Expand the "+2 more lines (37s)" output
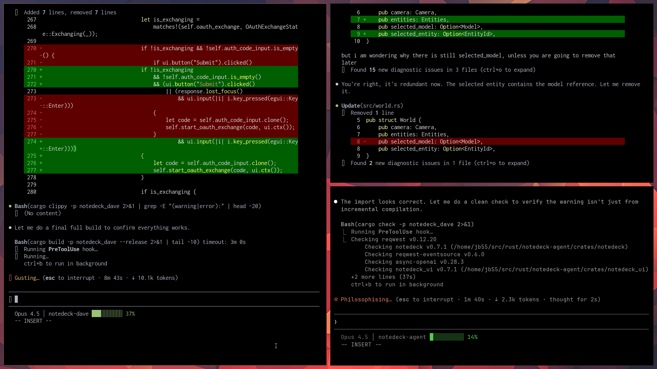Image resolution: width=657 pixels, height=369 pixels. point(383,277)
